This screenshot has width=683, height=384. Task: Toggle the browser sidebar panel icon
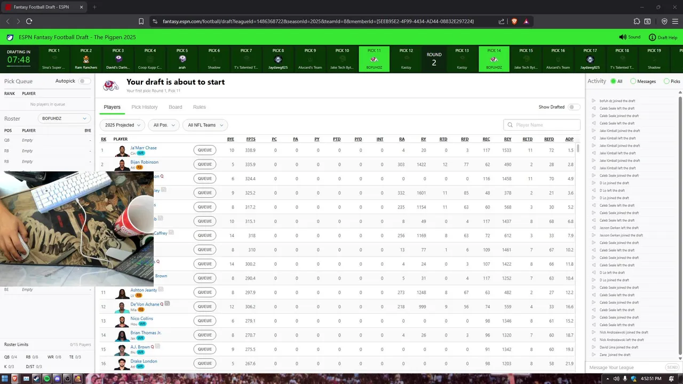pos(648,21)
